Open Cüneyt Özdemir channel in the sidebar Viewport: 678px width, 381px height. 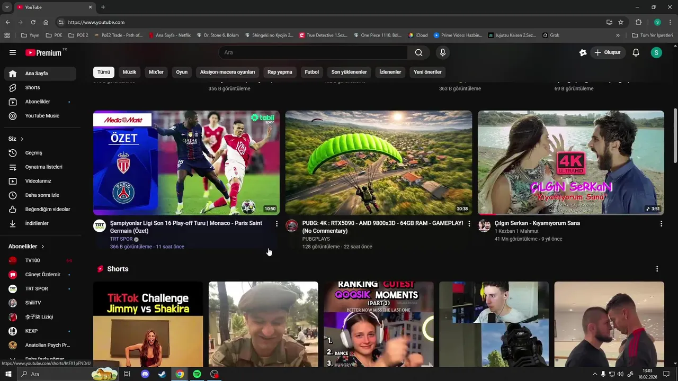click(40, 275)
